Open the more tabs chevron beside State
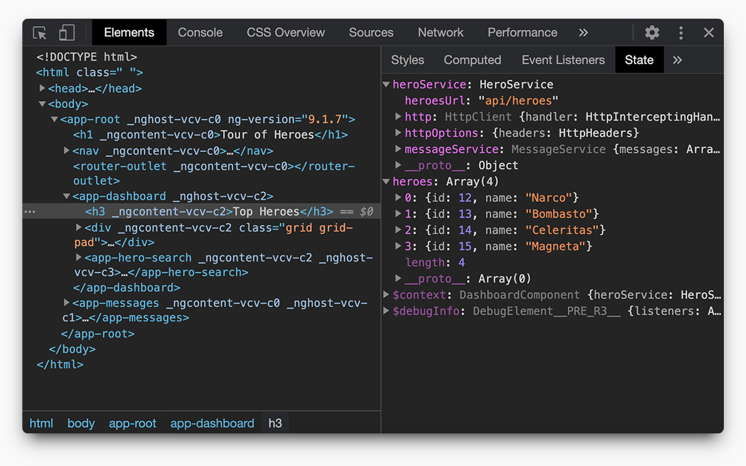Screen dimensions: 746x466 tap(676, 59)
